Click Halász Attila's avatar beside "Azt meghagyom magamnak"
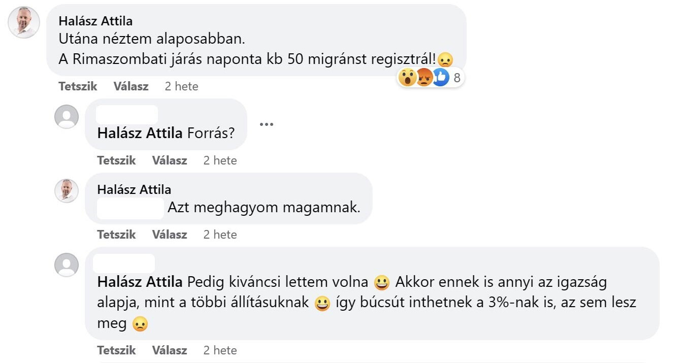Screen dimensions: 685x363 coord(67,191)
